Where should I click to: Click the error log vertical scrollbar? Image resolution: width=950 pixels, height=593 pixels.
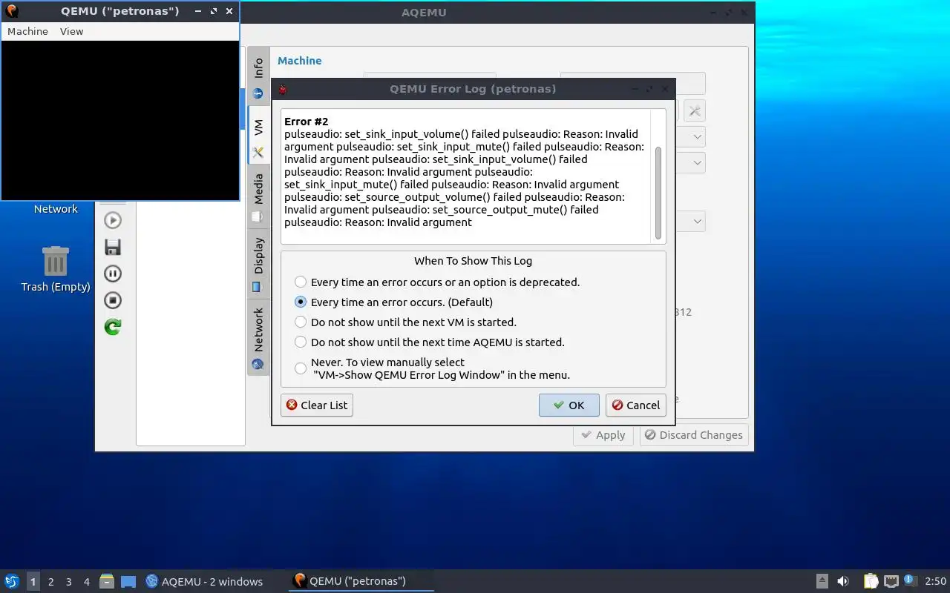point(658,193)
